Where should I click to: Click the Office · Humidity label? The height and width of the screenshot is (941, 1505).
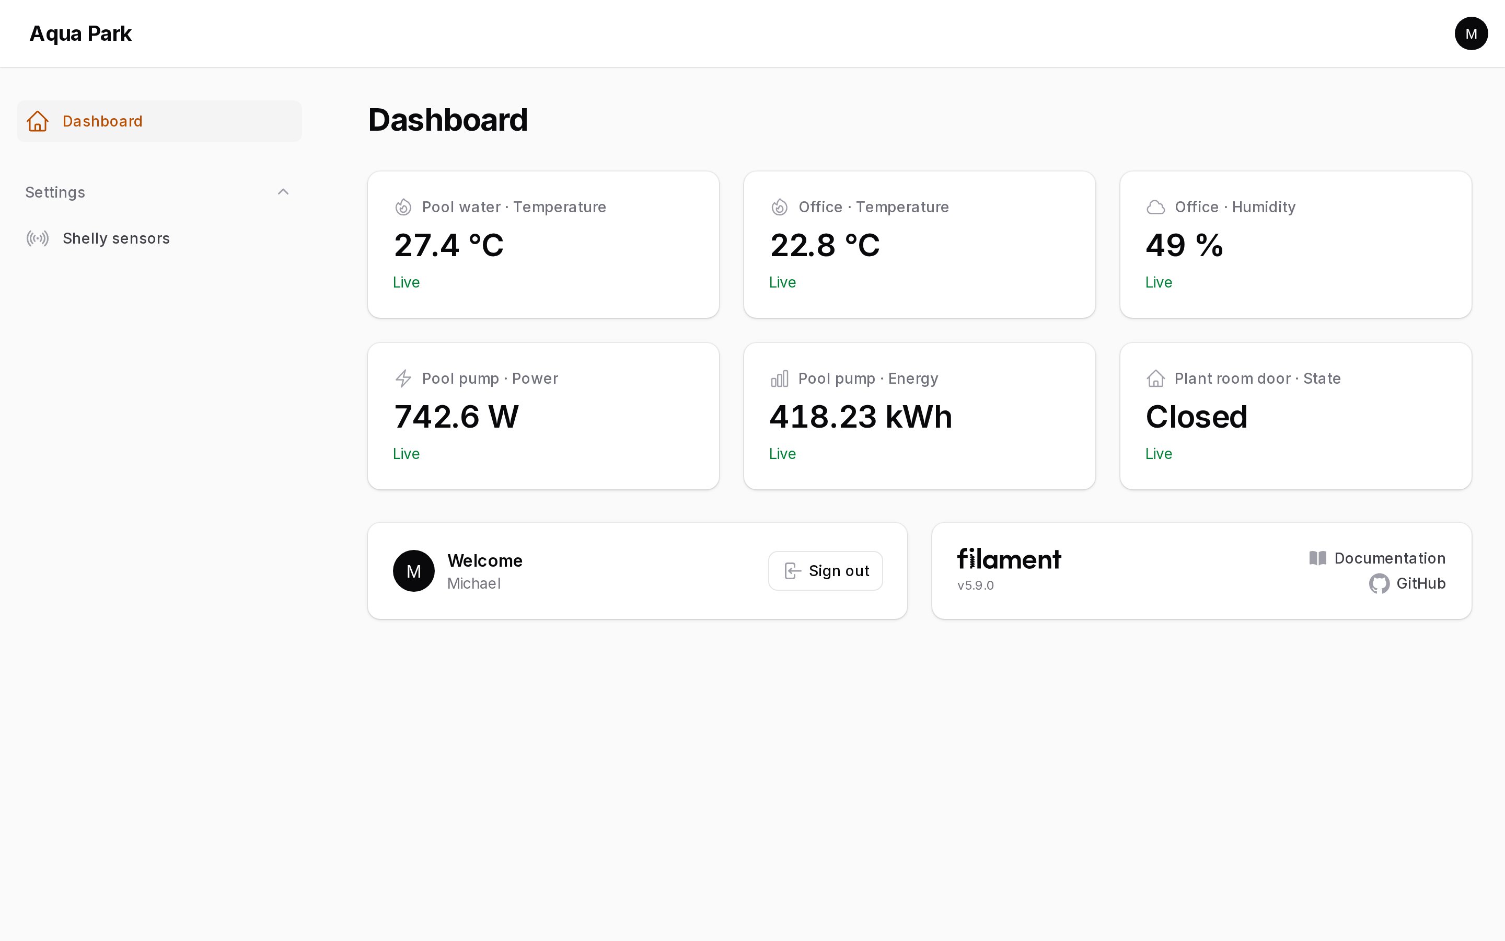point(1235,207)
